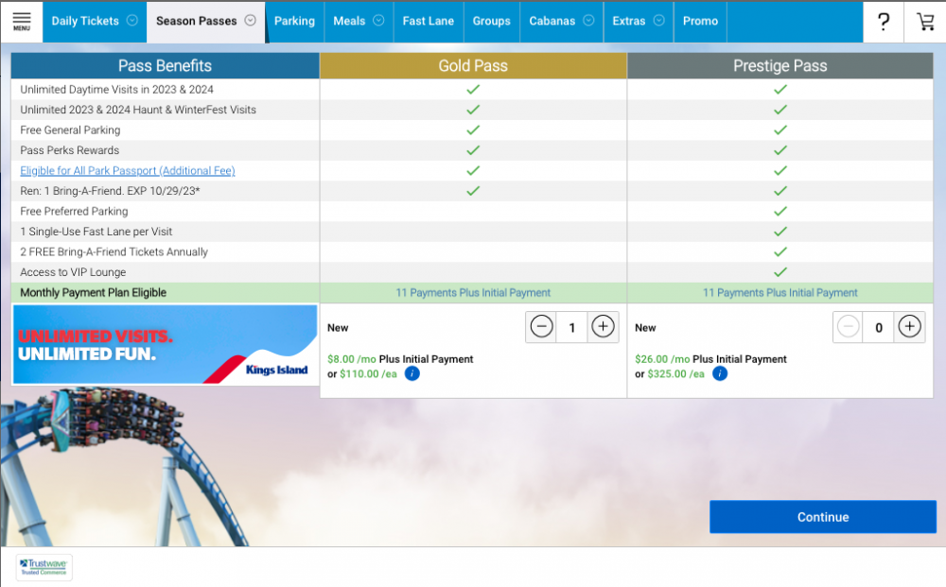Screen dimensions: 946x587
Task: Decrease Gold Pass quantity with minus
Action: pos(541,327)
